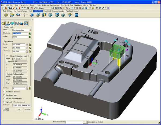Click the Undo arrow icon

22,8
